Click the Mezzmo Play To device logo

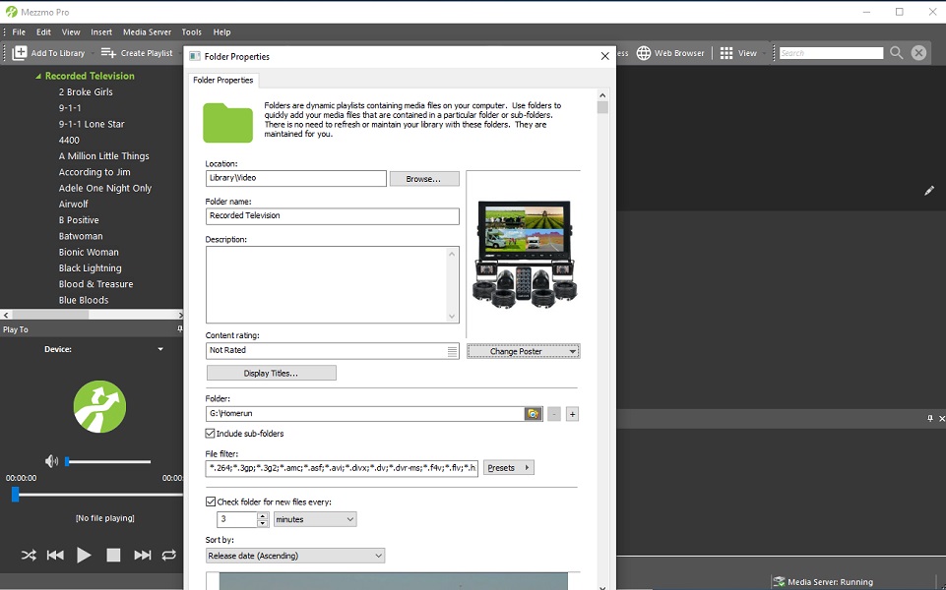click(x=99, y=407)
